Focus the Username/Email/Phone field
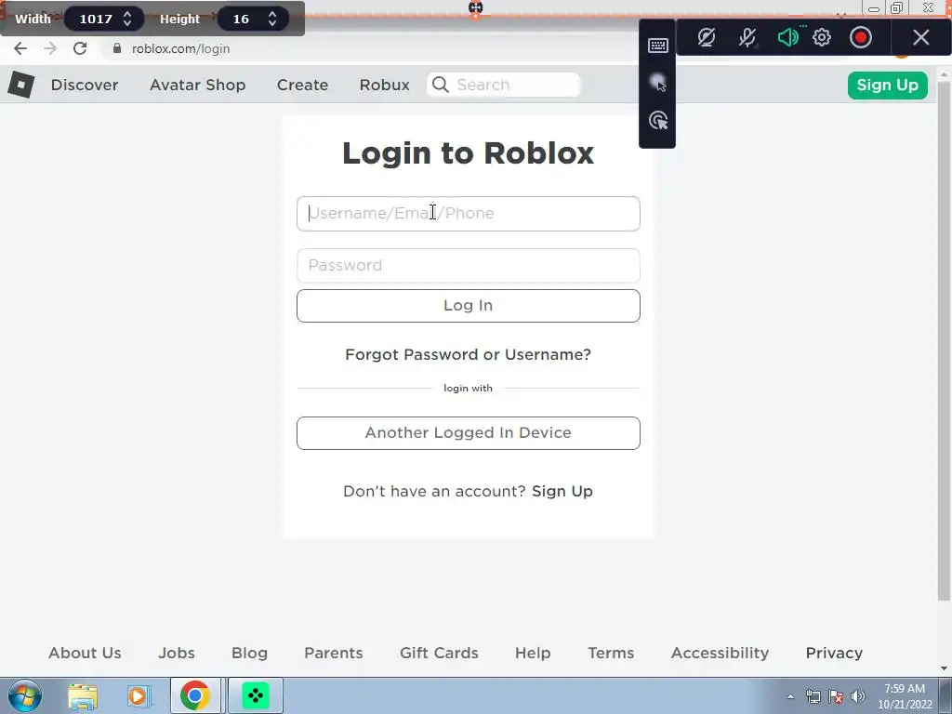This screenshot has width=952, height=714. (469, 213)
